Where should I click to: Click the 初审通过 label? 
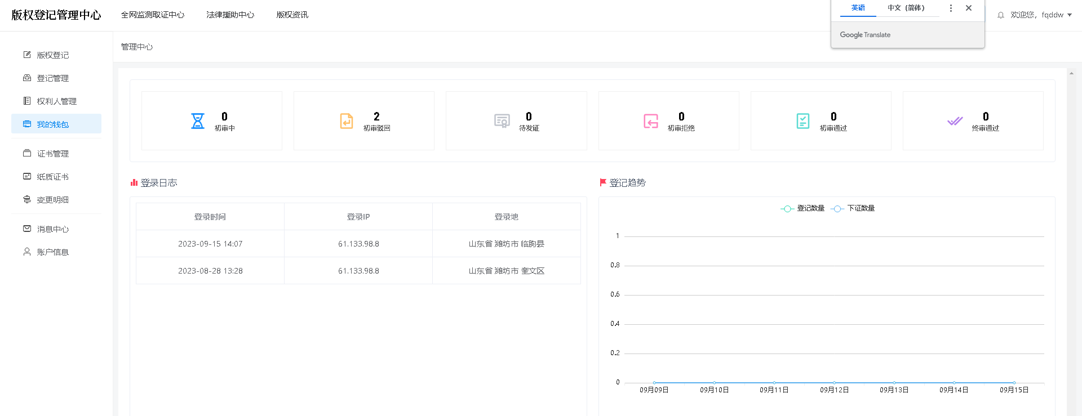pyautogui.click(x=833, y=128)
